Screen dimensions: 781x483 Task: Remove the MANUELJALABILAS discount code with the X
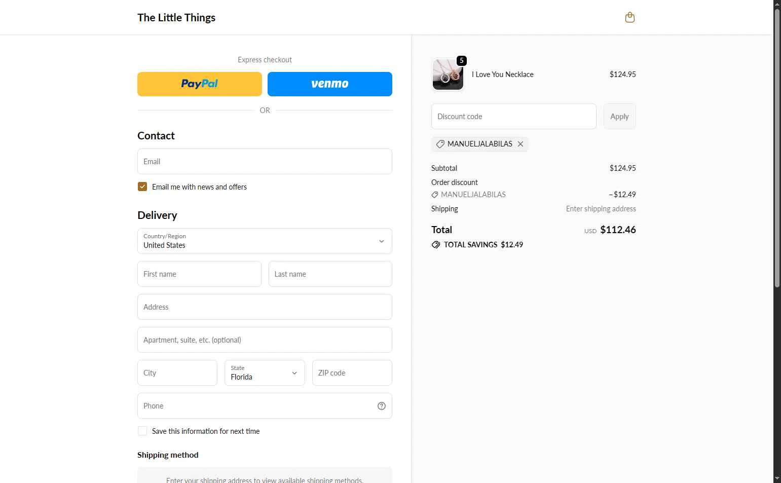pos(520,144)
